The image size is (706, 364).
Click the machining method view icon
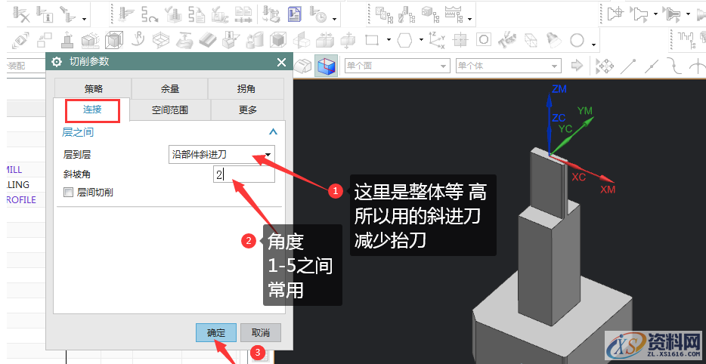pyautogui.click(x=454, y=14)
